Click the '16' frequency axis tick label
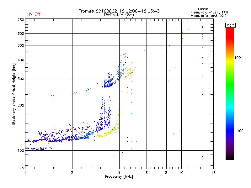 pos(213,173)
